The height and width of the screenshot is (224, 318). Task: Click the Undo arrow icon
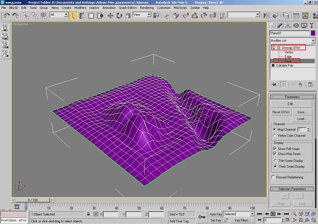click(x=6, y=15)
